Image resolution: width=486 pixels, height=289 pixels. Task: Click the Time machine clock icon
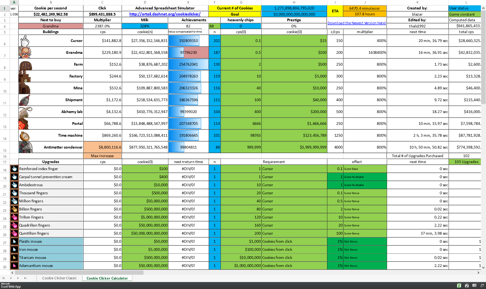coord(24,136)
